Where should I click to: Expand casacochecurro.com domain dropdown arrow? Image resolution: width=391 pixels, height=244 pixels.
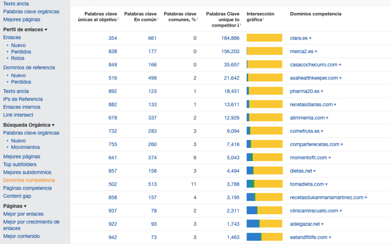coord(340,65)
